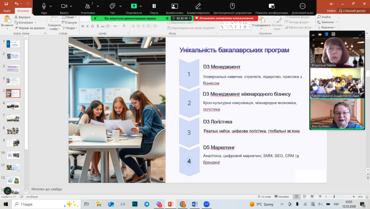Click the green share screen icon
The height and width of the screenshot is (209, 370).
[134, 7]
